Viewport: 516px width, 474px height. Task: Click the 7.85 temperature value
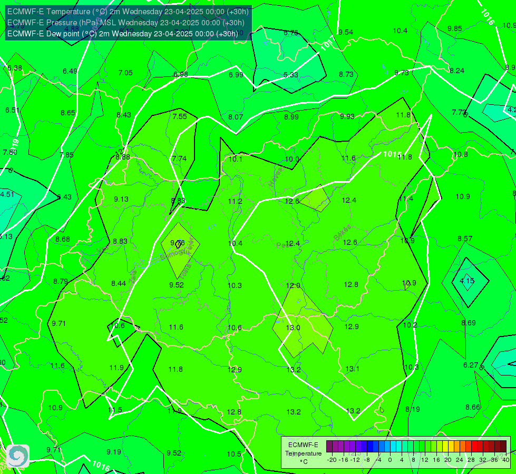(x=66, y=155)
